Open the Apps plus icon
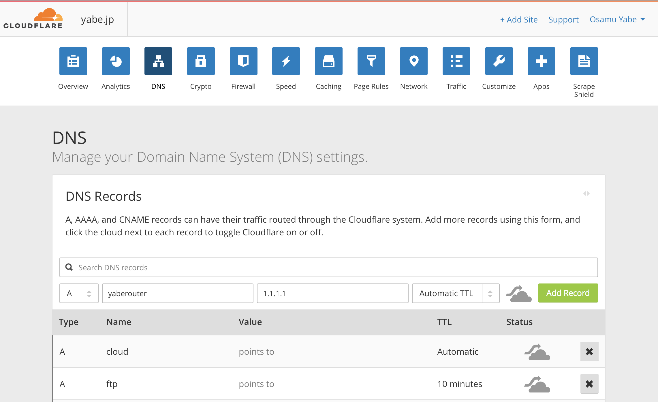The image size is (658, 402). coord(542,61)
